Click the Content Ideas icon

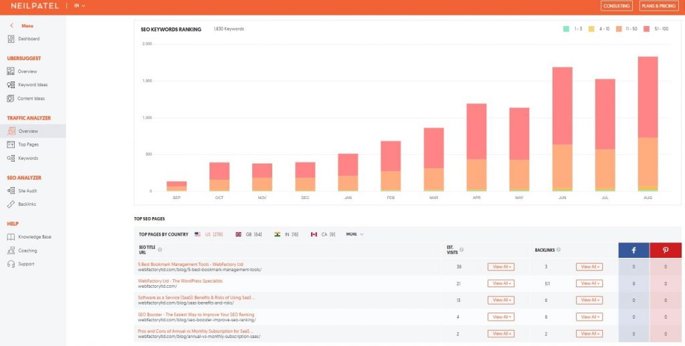click(11, 99)
